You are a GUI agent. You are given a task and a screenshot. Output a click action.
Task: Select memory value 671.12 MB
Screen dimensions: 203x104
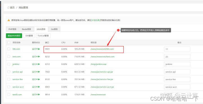pos(79,87)
